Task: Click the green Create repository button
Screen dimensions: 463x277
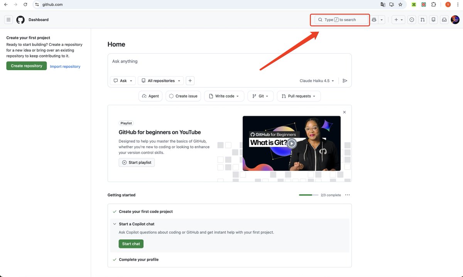Action: coord(27,66)
